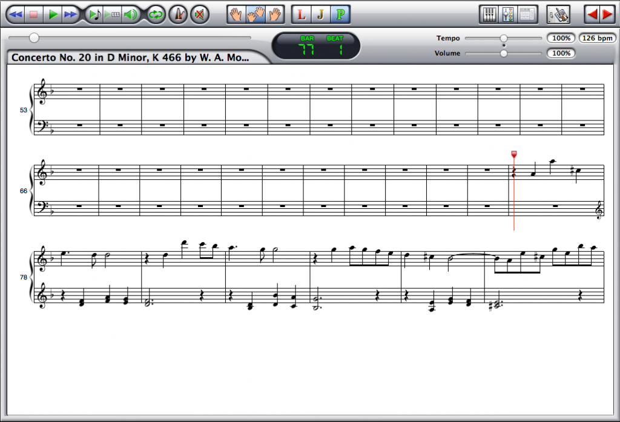
Task: Click the Volume label
Action: click(447, 53)
